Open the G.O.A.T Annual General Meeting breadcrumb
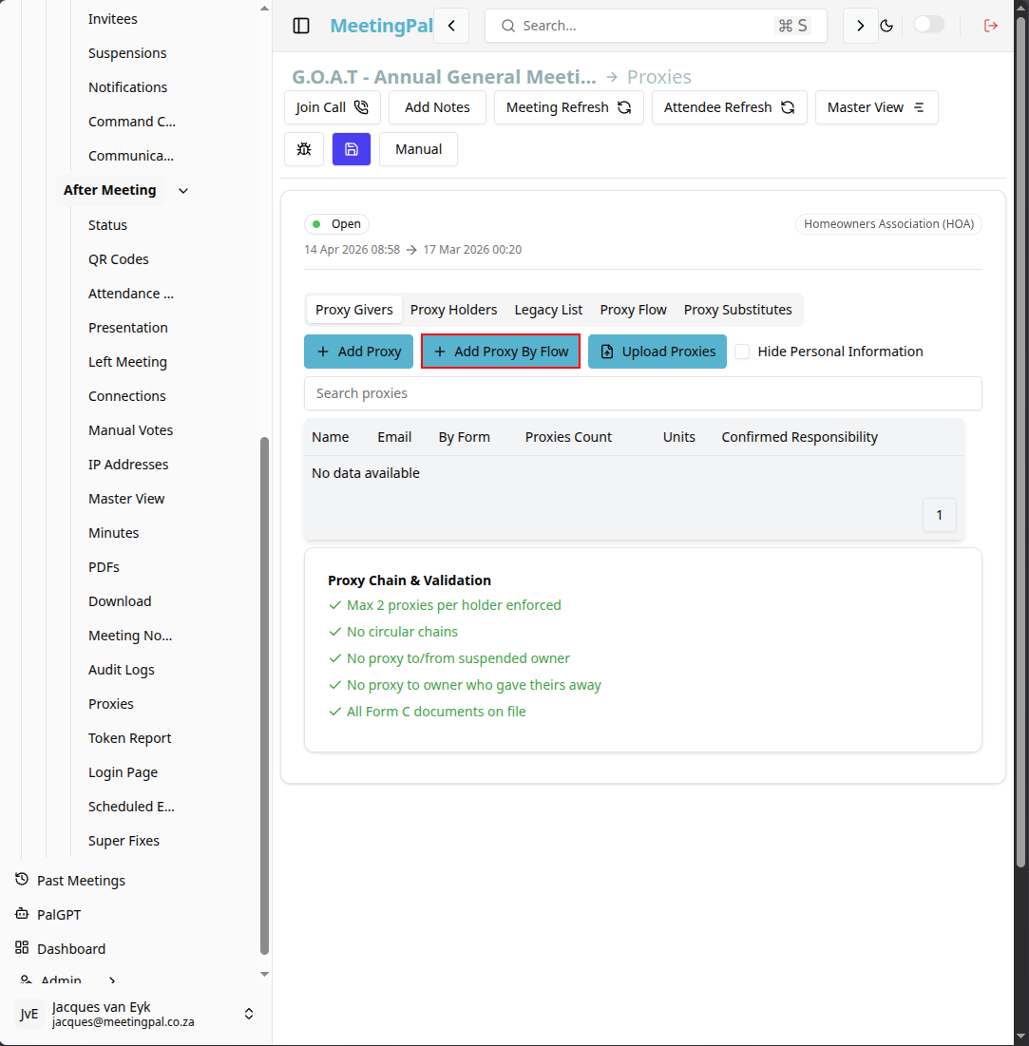The height and width of the screenshot is (1046, 1029). coord(444,77)
